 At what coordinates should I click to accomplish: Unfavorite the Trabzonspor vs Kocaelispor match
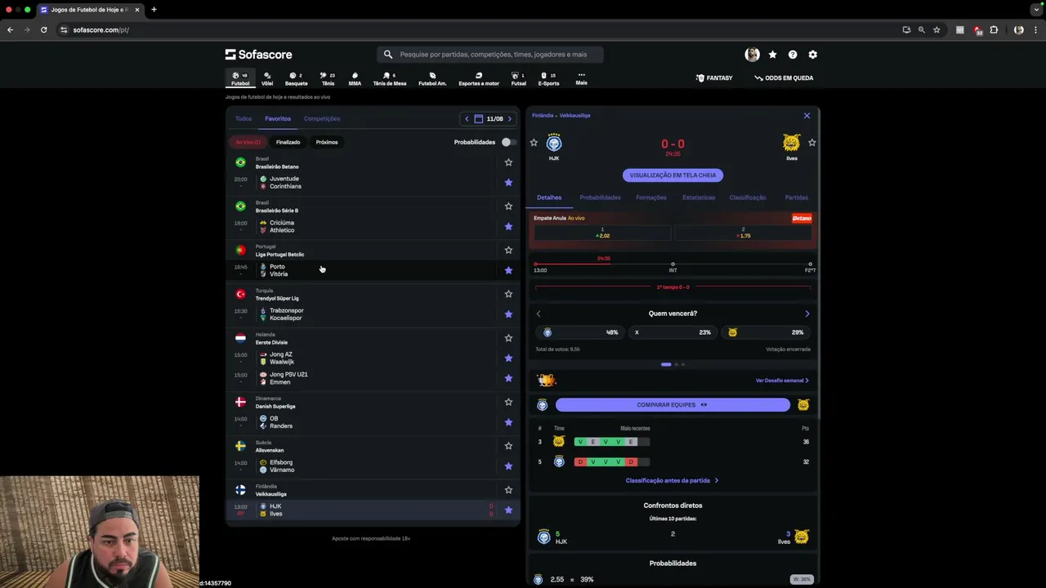(508, 314)
